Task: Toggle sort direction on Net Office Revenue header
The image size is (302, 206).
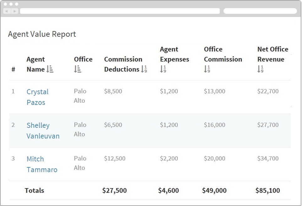Action: [x=272, y=54]
